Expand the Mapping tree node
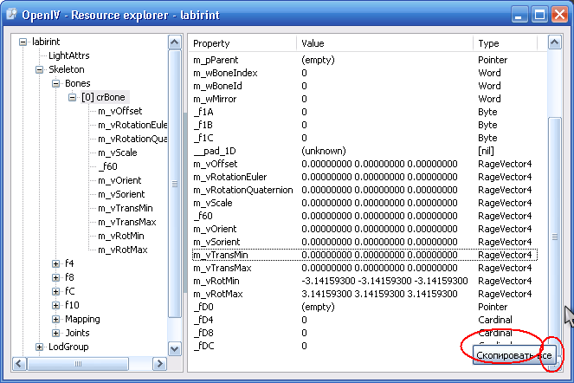The image size is (574, 383). (x=56, y=319)
